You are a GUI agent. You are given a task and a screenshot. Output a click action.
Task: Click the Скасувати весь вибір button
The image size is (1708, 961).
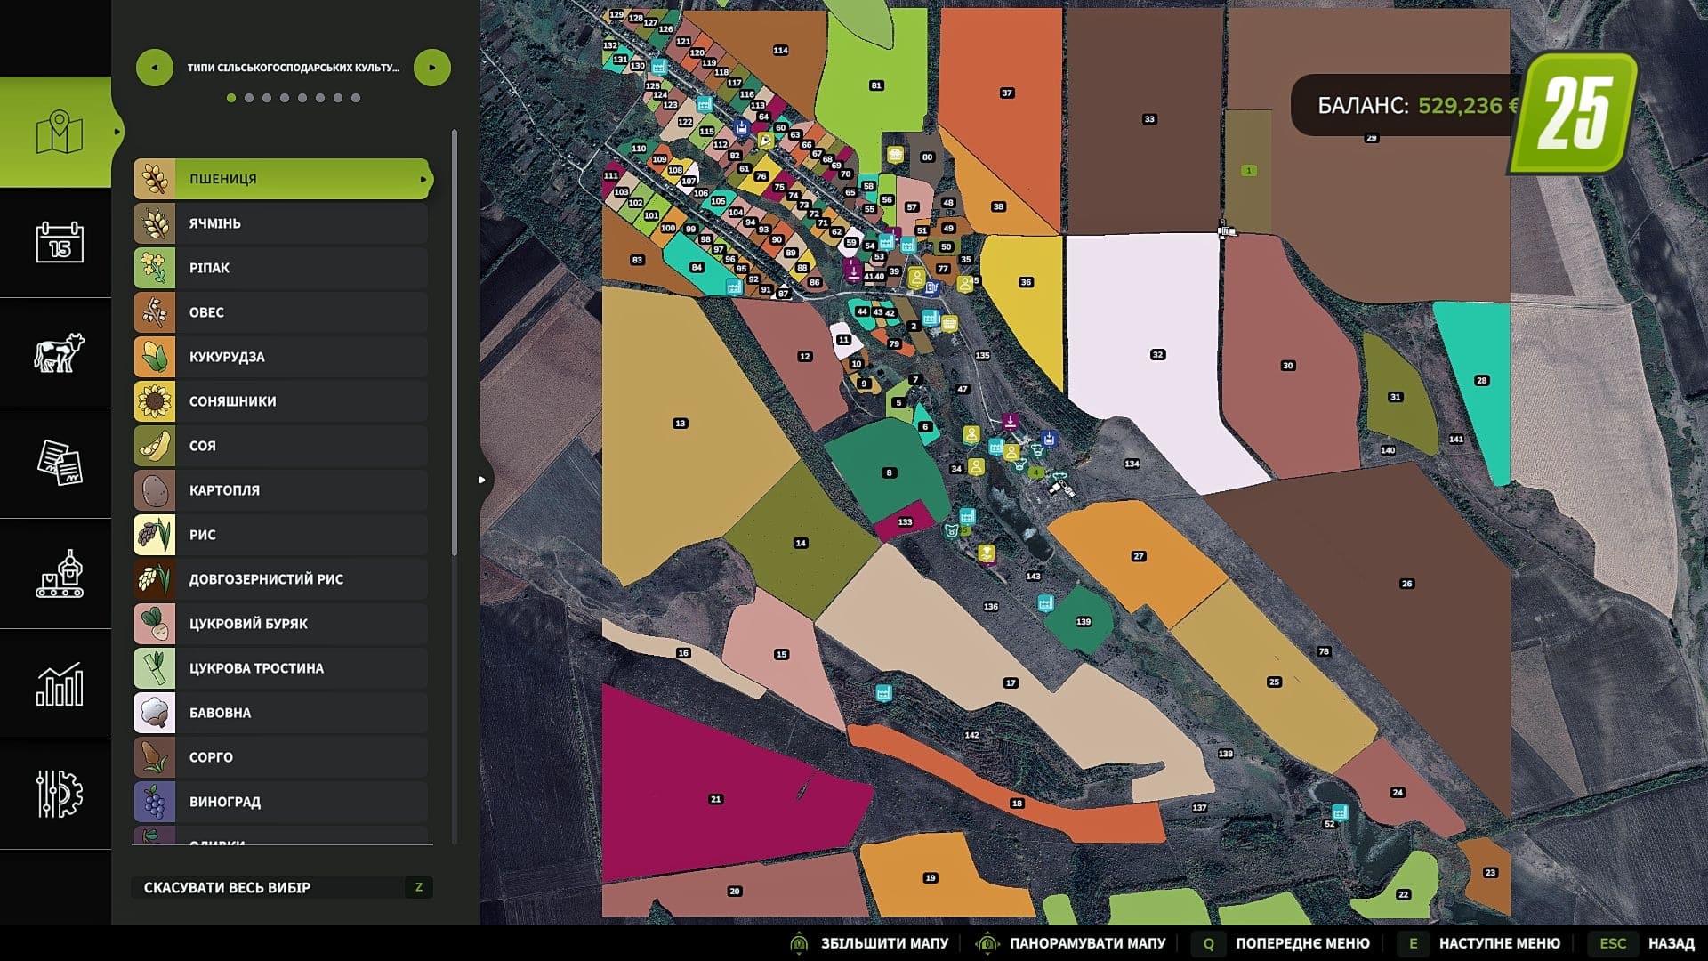tap(282, 887)
